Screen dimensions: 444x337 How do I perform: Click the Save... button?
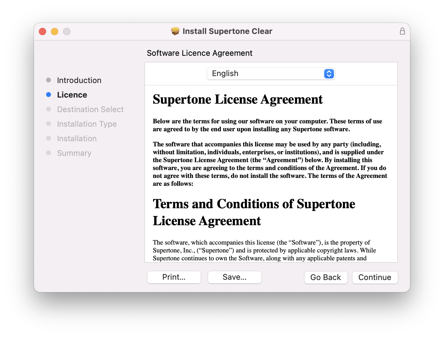click(235, 277)
